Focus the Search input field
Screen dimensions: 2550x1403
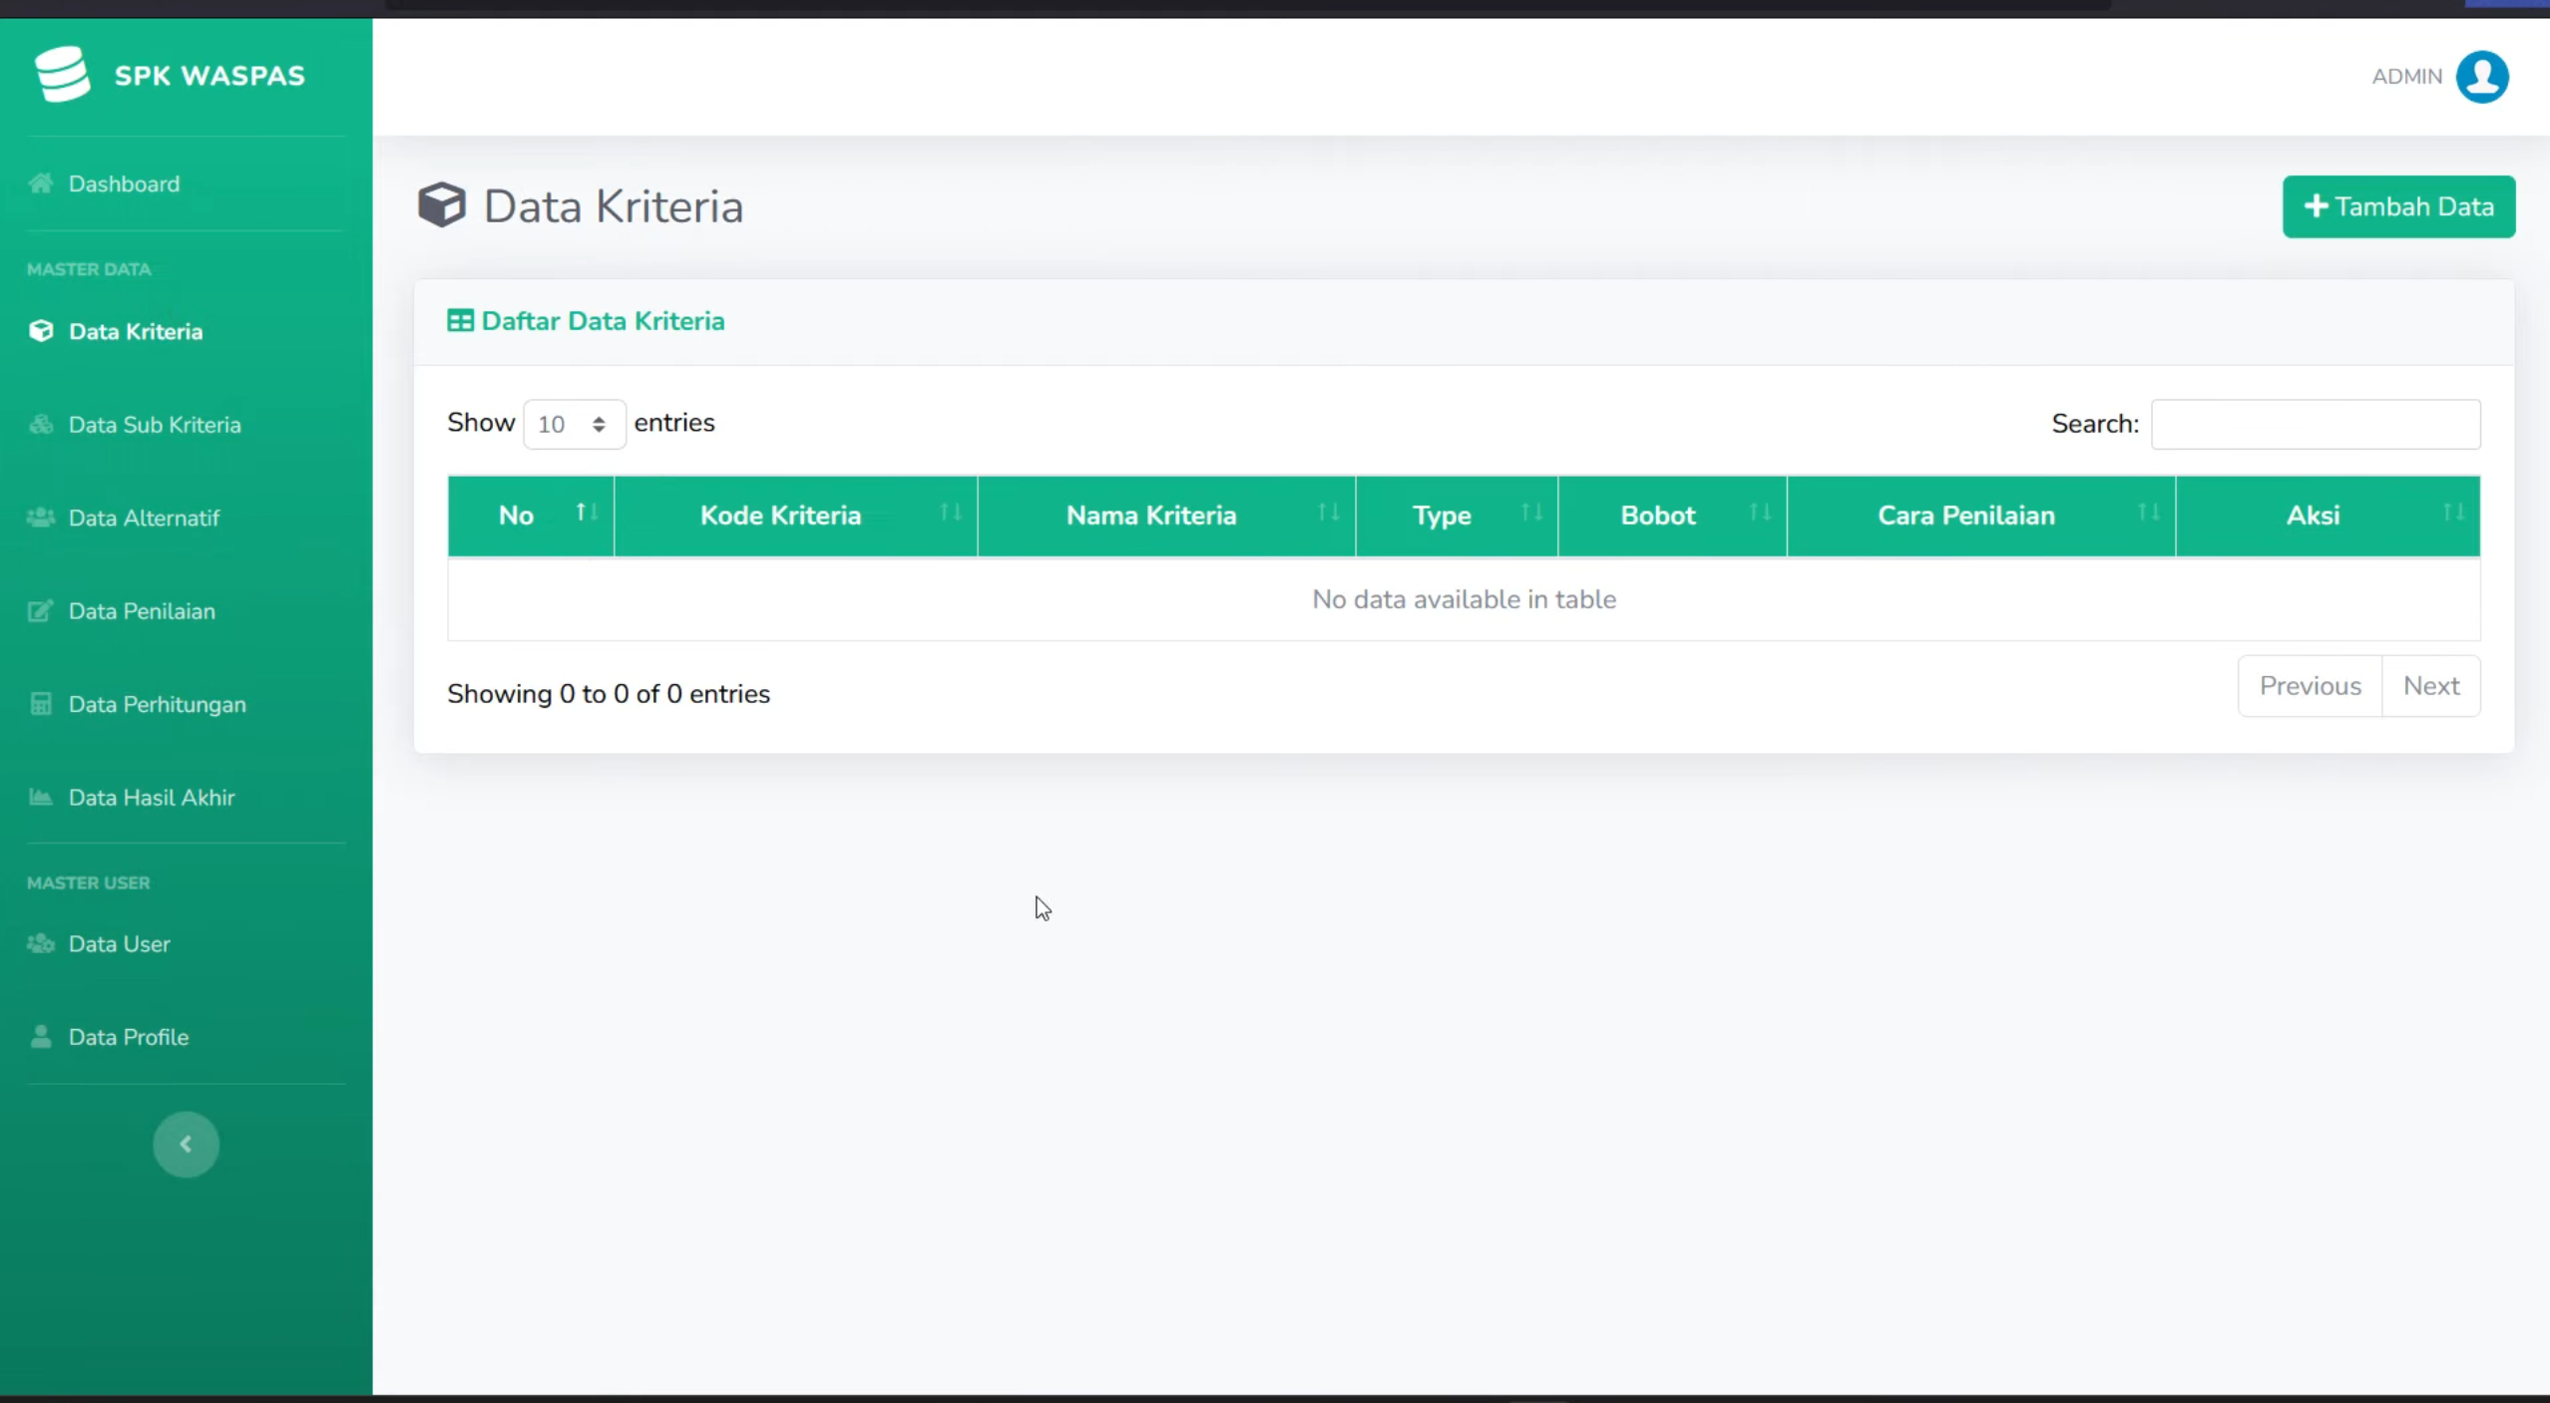click(2316, 425)
